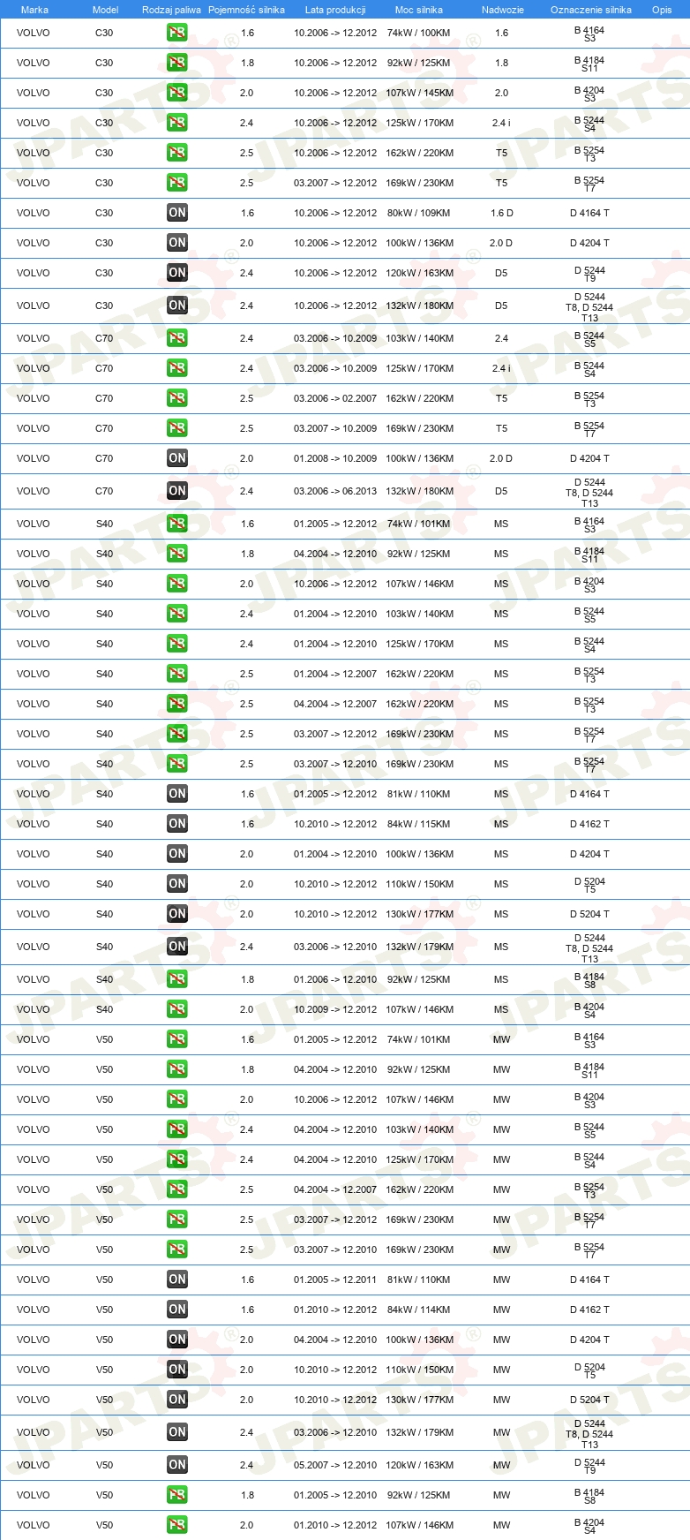Viewport: 690px width, 1540px height.
Task: Click the Opis column header
Action: (x=662, y=10)
